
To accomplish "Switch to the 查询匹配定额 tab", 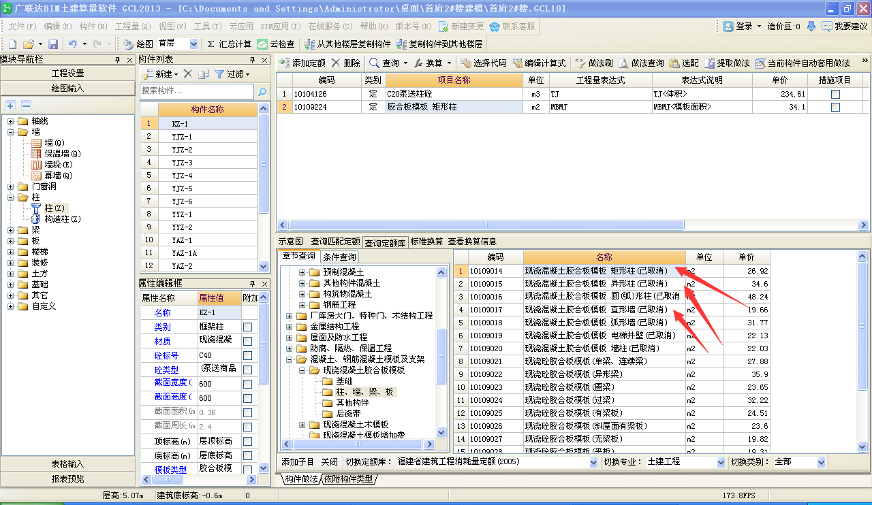I will coord(335,242).
